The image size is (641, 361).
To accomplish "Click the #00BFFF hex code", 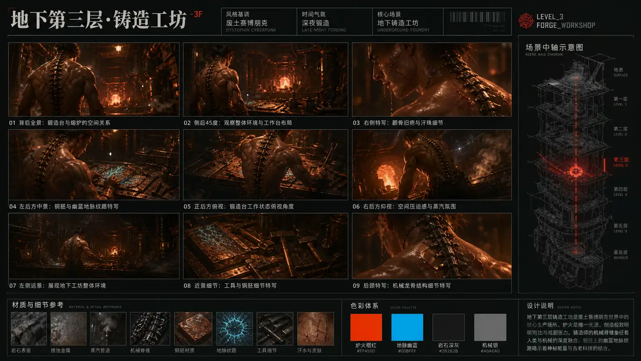I will coord(407,352).
